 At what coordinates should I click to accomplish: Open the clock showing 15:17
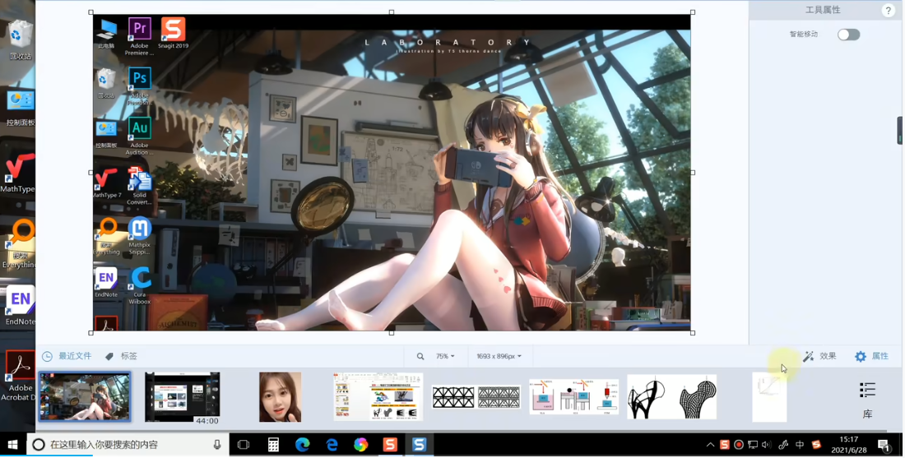click(x=849, y=445)
